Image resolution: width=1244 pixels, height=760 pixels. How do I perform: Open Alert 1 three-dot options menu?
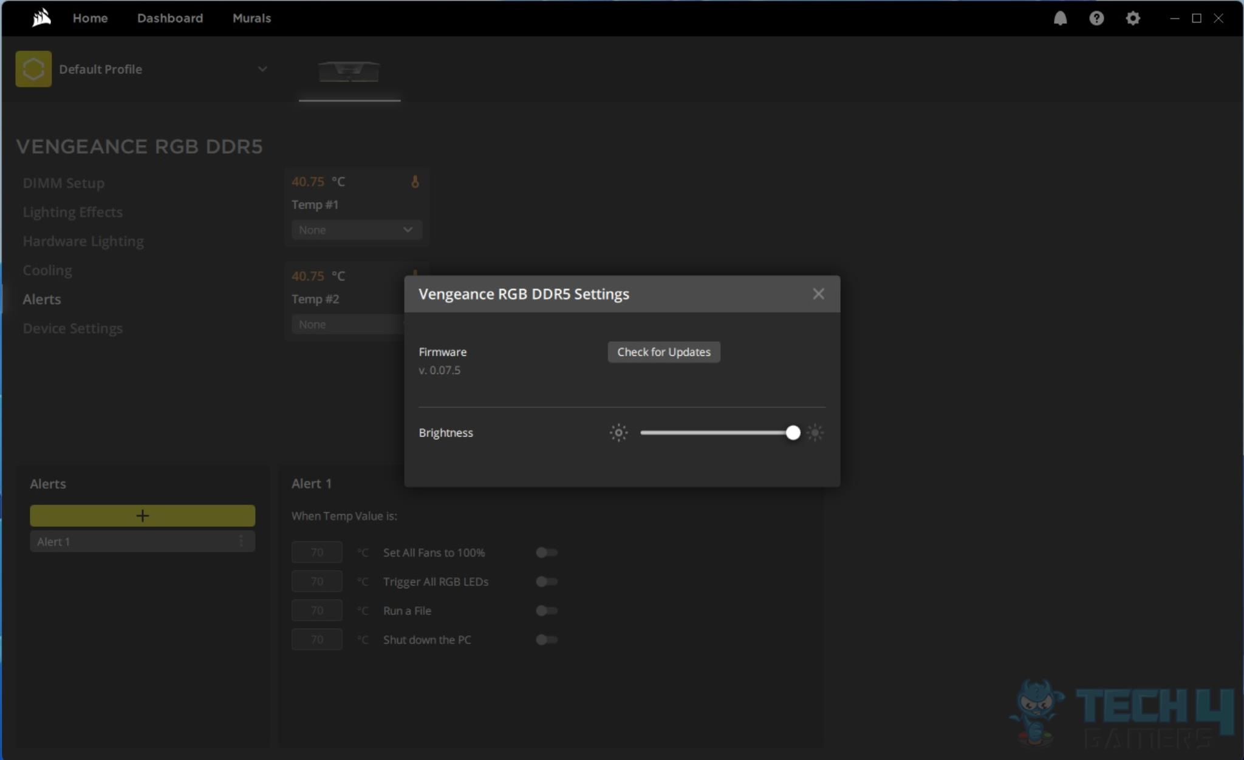click(x=241, y=541)
